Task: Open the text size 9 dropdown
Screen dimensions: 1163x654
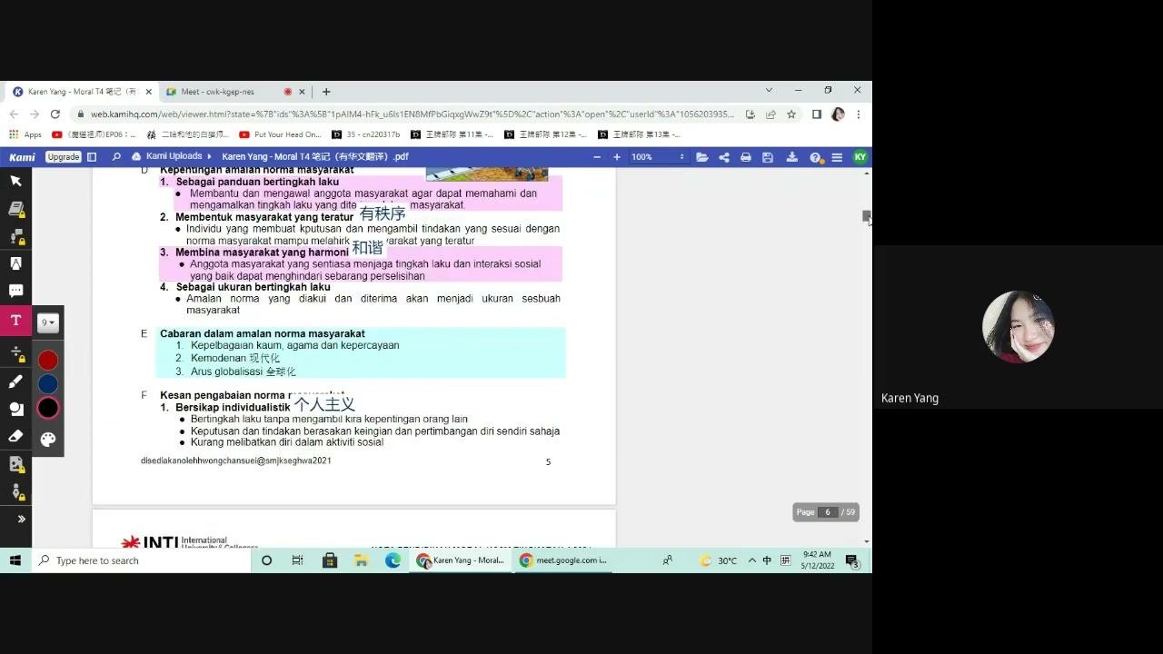Action: point(47,322)
